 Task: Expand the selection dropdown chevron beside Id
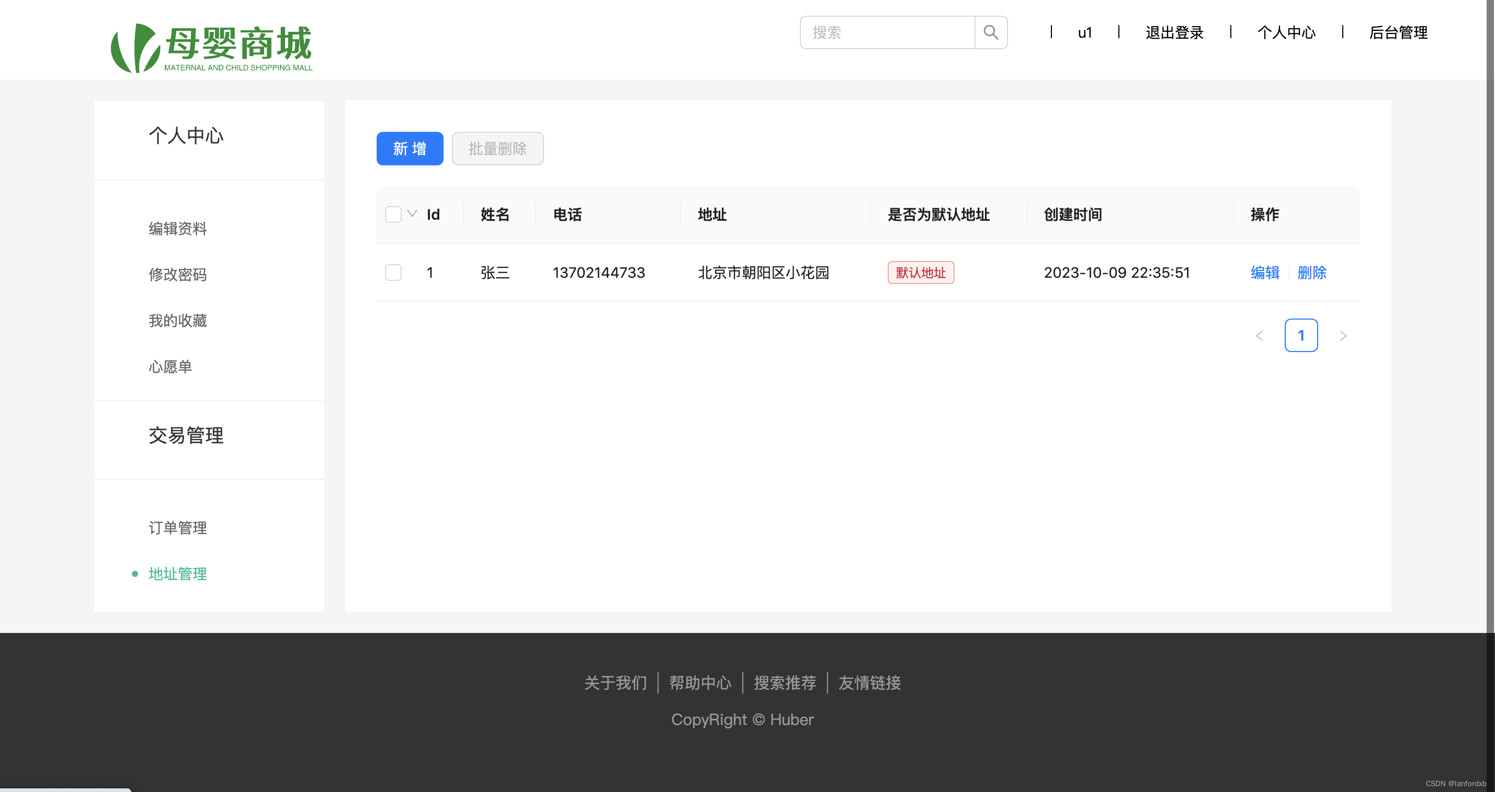pyautogui.click(x=412, y=213)
